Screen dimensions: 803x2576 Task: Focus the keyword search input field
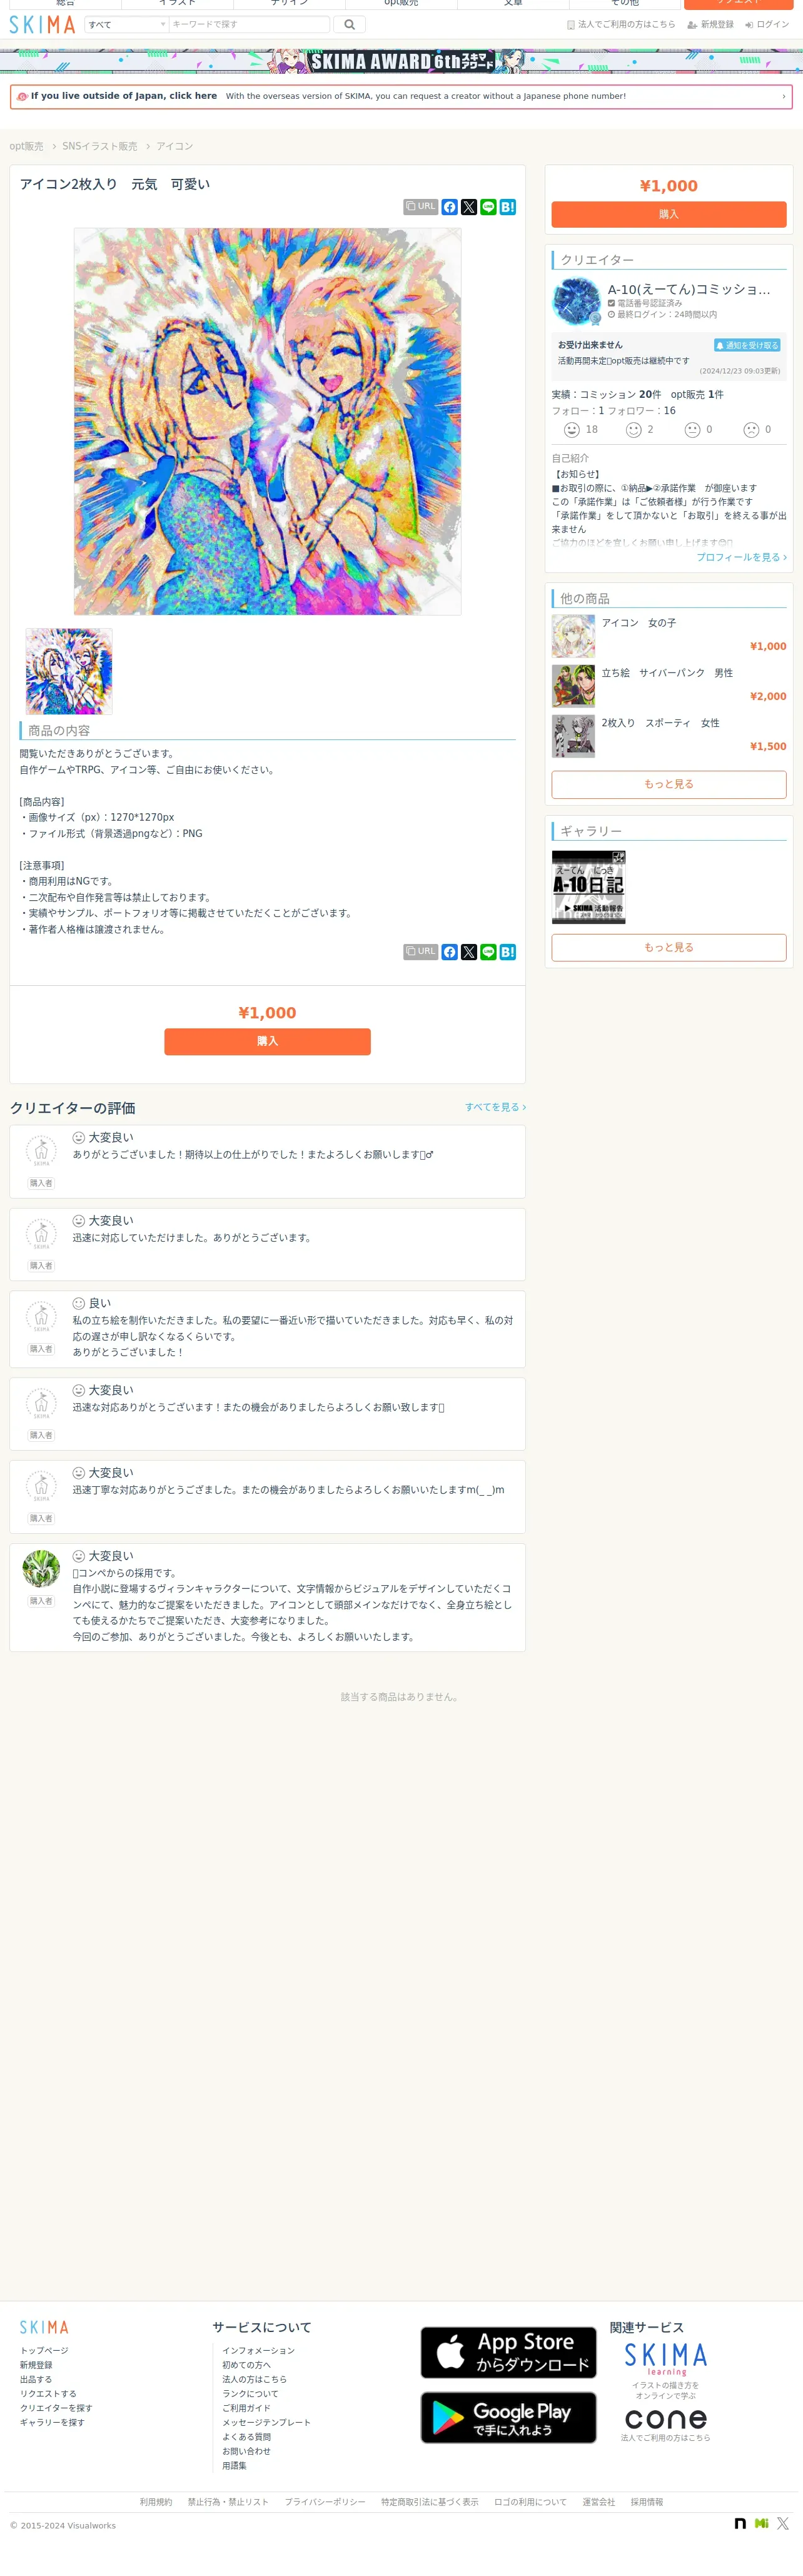pyautogui.click(x=249, y=24)
